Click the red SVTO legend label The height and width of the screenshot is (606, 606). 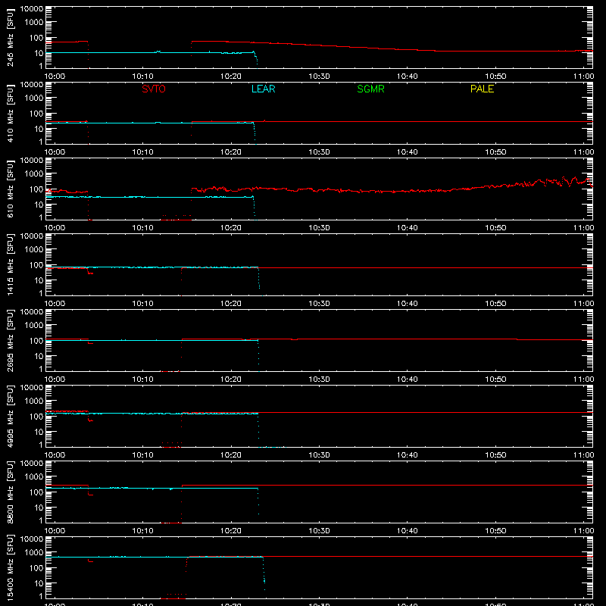coord(154,89)
